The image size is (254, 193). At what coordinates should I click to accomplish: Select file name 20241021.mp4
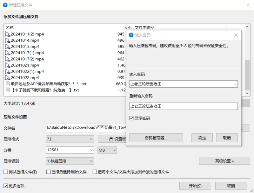[25, 65]
